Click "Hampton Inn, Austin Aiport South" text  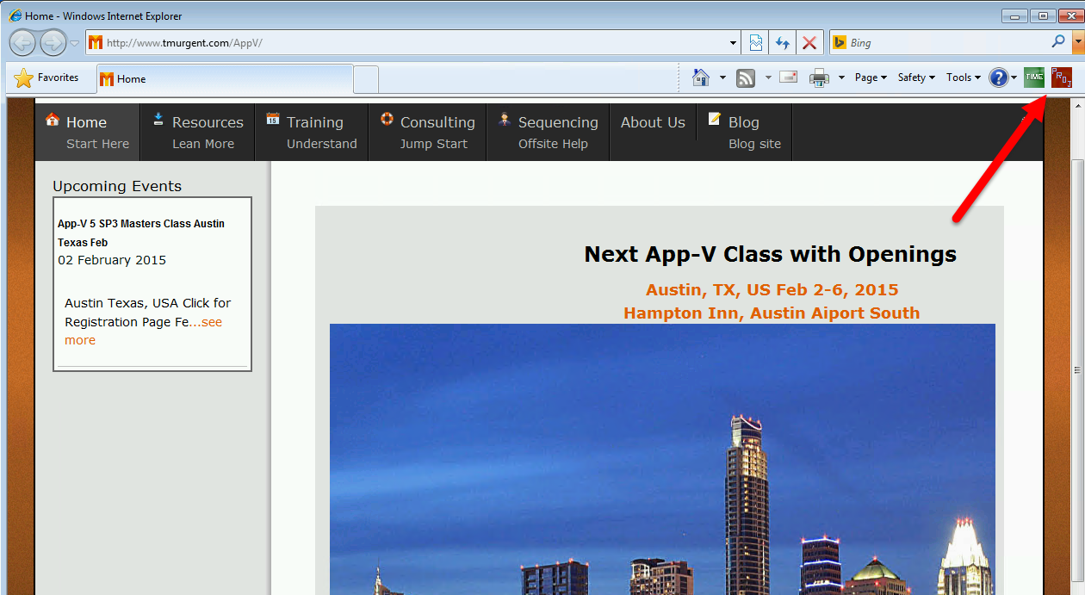772,313
